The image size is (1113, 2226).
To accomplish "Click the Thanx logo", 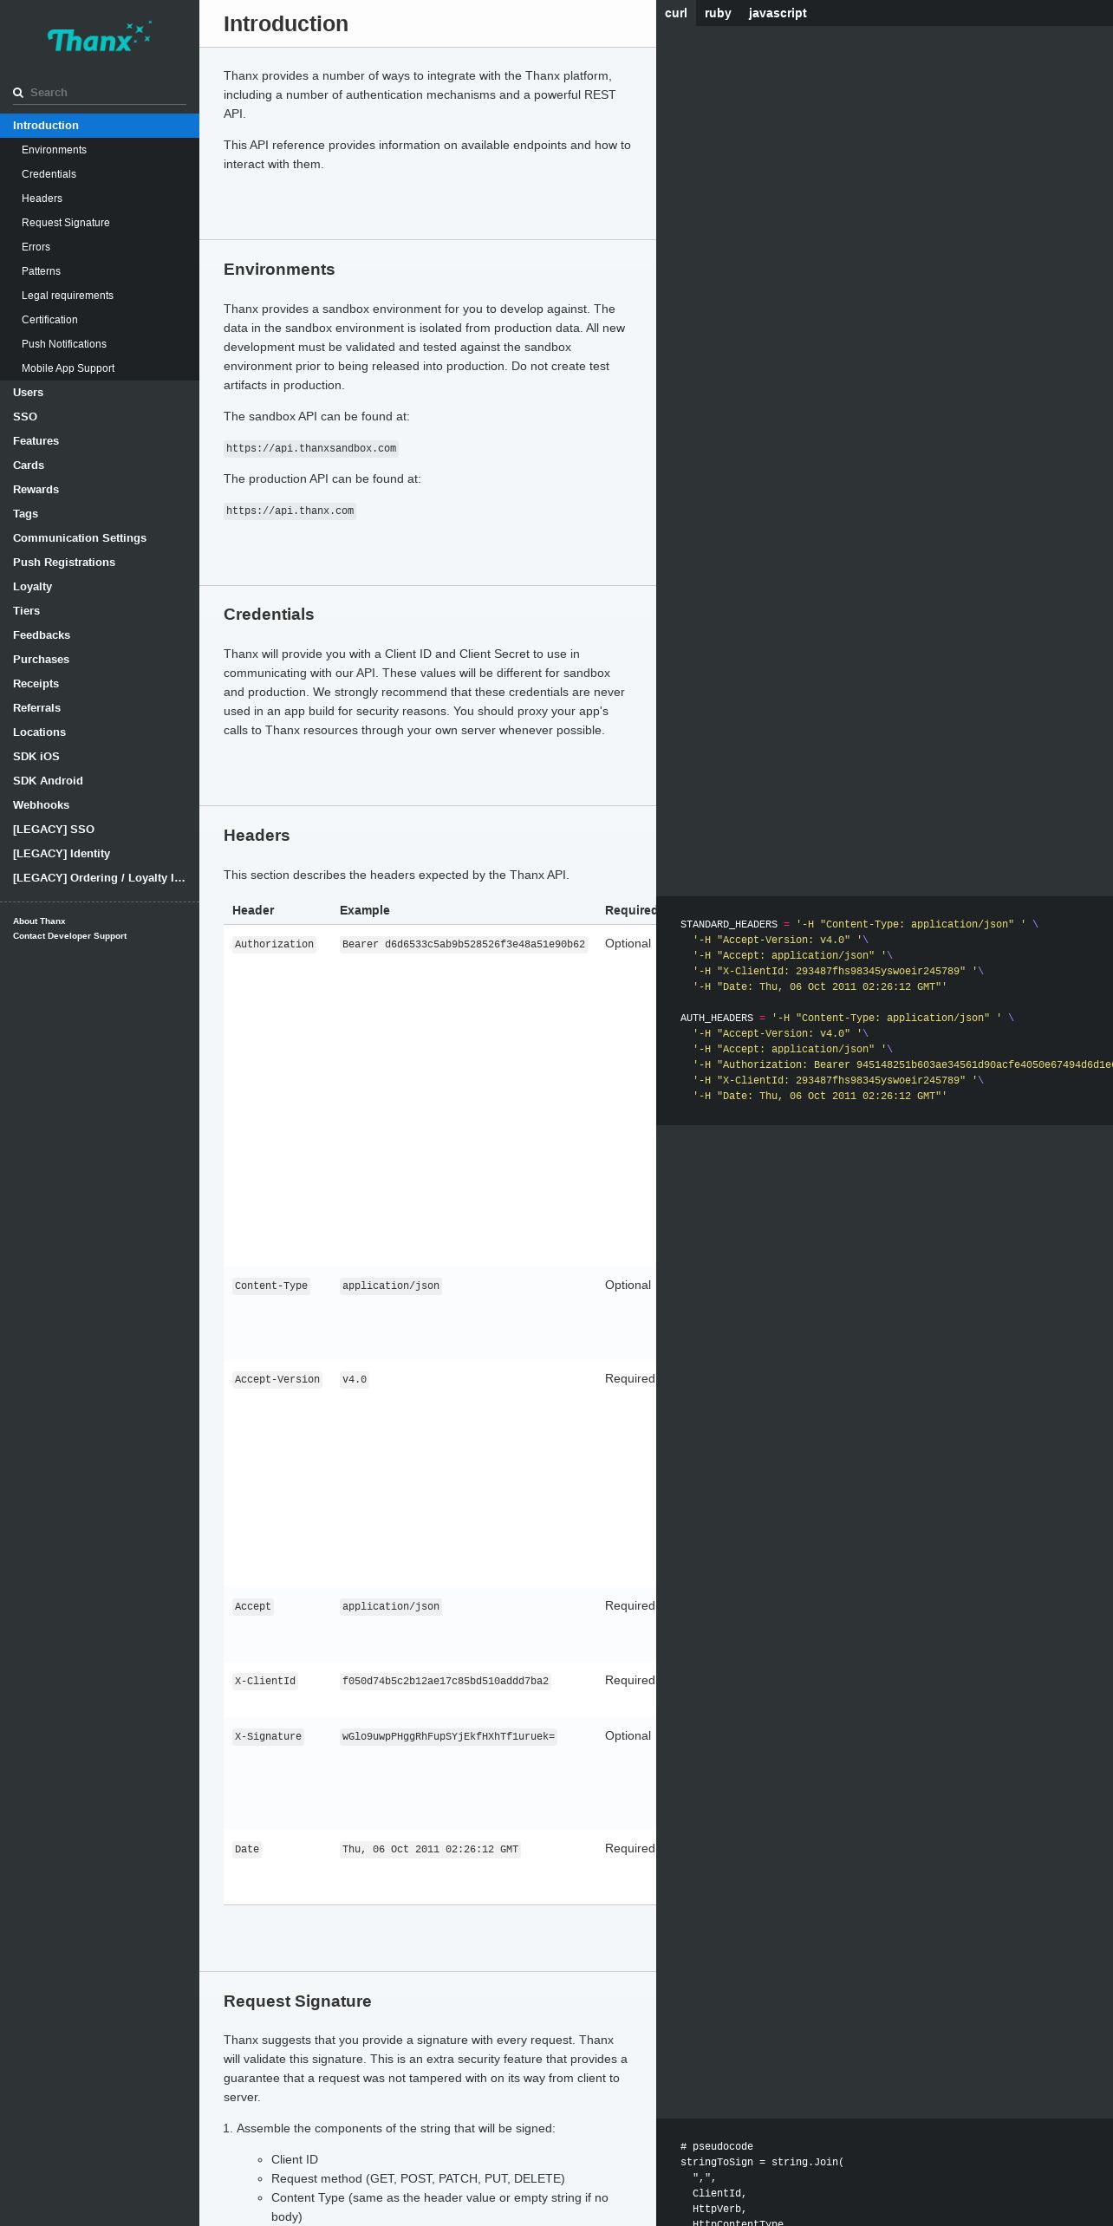I will click(100, 37).
